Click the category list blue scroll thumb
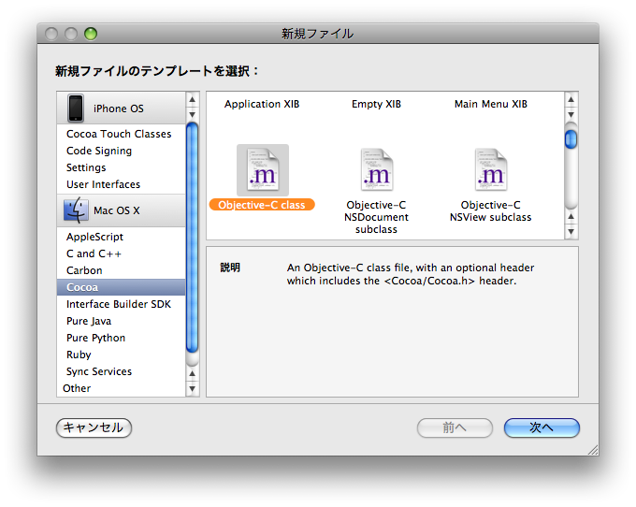 [x=193, y=238]
